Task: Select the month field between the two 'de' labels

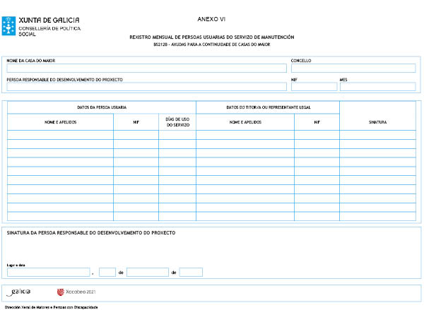Action: click(x=147, y=272)
